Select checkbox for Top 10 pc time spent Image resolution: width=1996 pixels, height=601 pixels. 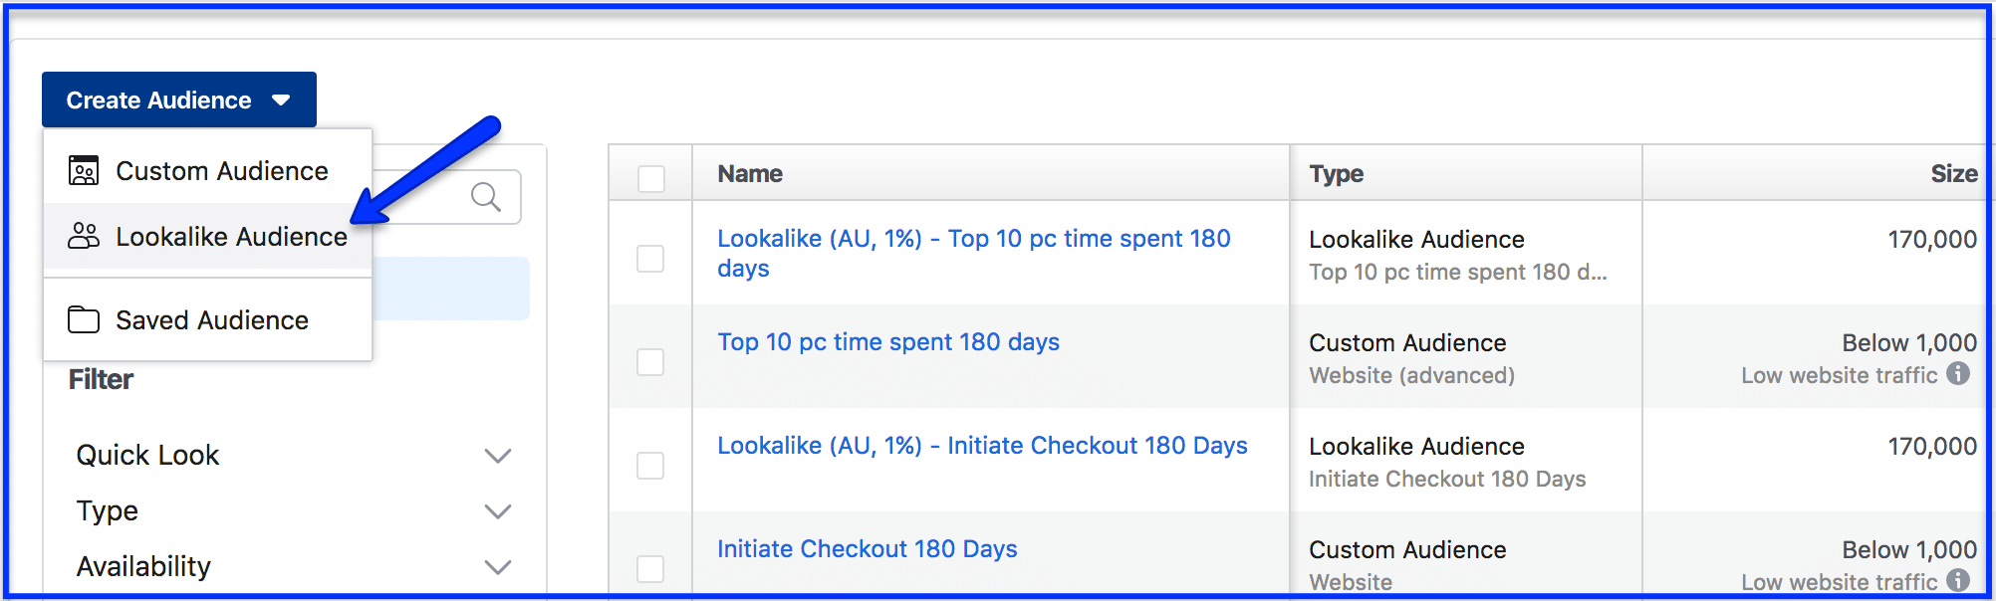[x=650, y=362]
